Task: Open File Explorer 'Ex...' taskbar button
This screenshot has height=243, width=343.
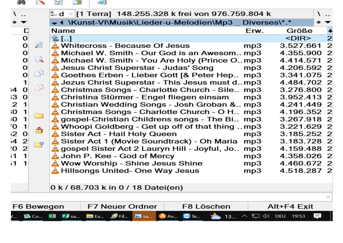Action: 95,216
